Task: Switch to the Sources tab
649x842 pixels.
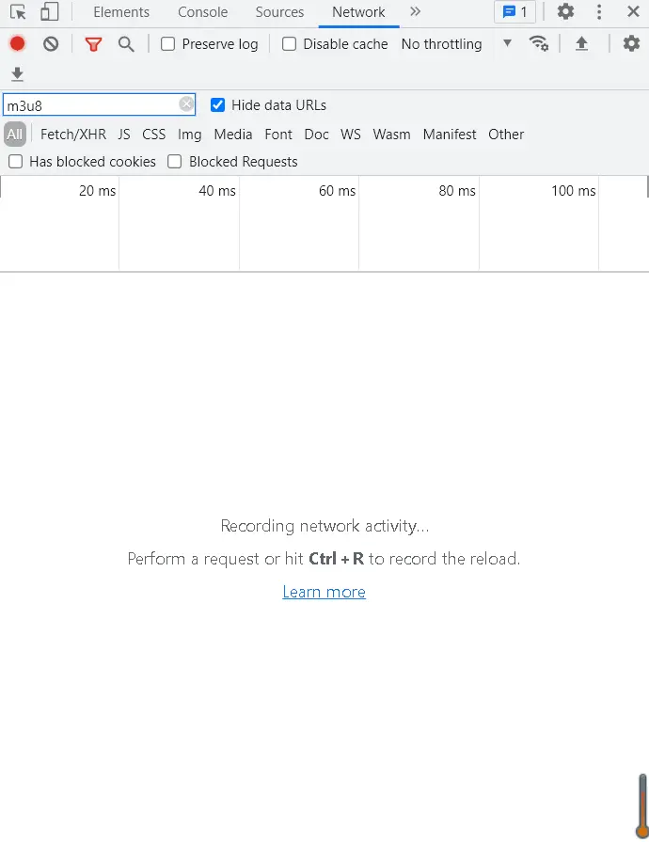Action: pos(279,12)
